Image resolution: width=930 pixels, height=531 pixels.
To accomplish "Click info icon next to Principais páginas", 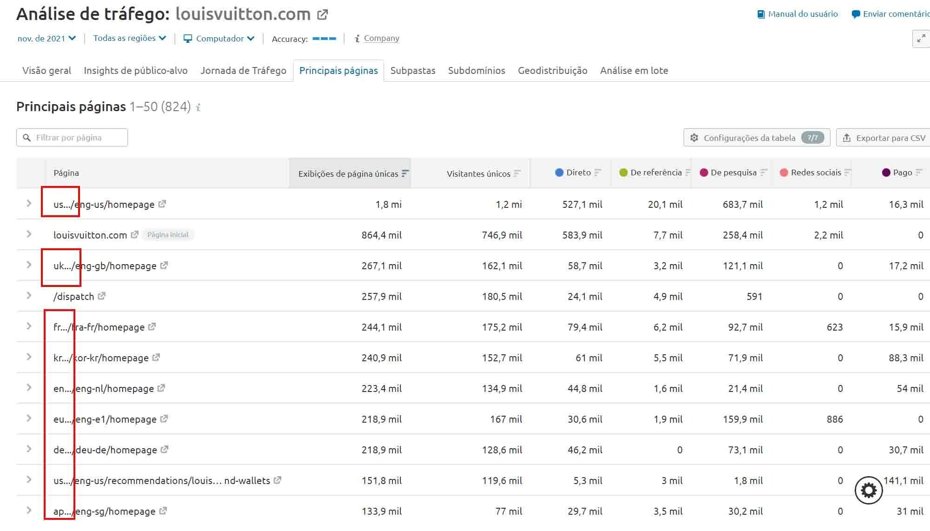I will (x=198, y=107).
